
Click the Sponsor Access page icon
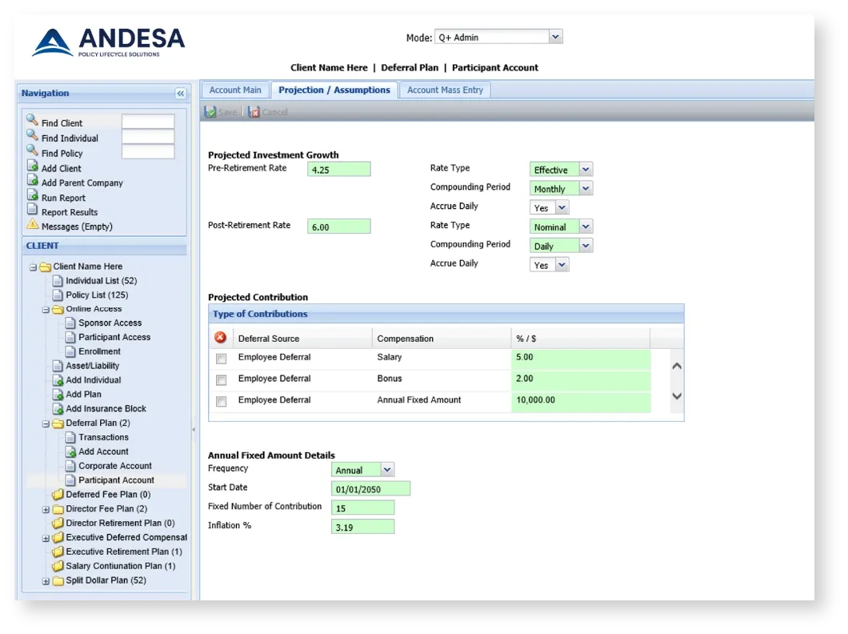tap(70, 323)
